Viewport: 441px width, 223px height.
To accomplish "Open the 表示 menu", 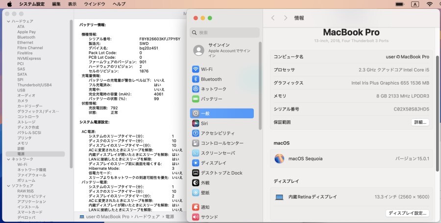I will pyautogui.click(x=73, y=4).
